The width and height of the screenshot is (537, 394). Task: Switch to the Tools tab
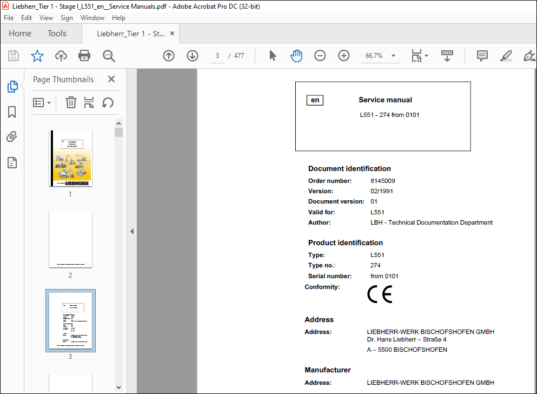coord(57,33)
